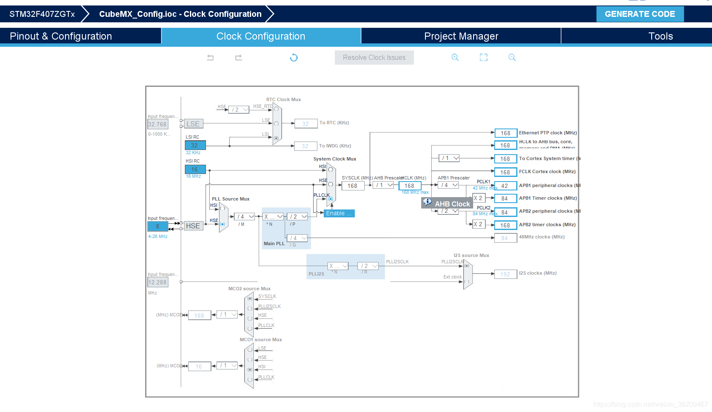Select LSI in the RTC Clock Mux
Viewport: 712px width, 412px height.
click(x=276, y=138)
